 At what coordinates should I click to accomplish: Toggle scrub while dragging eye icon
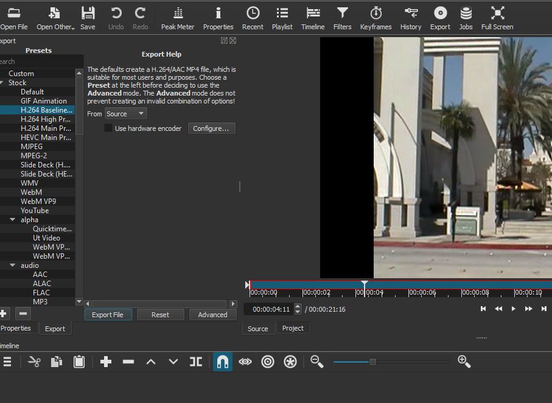(245, 362)
